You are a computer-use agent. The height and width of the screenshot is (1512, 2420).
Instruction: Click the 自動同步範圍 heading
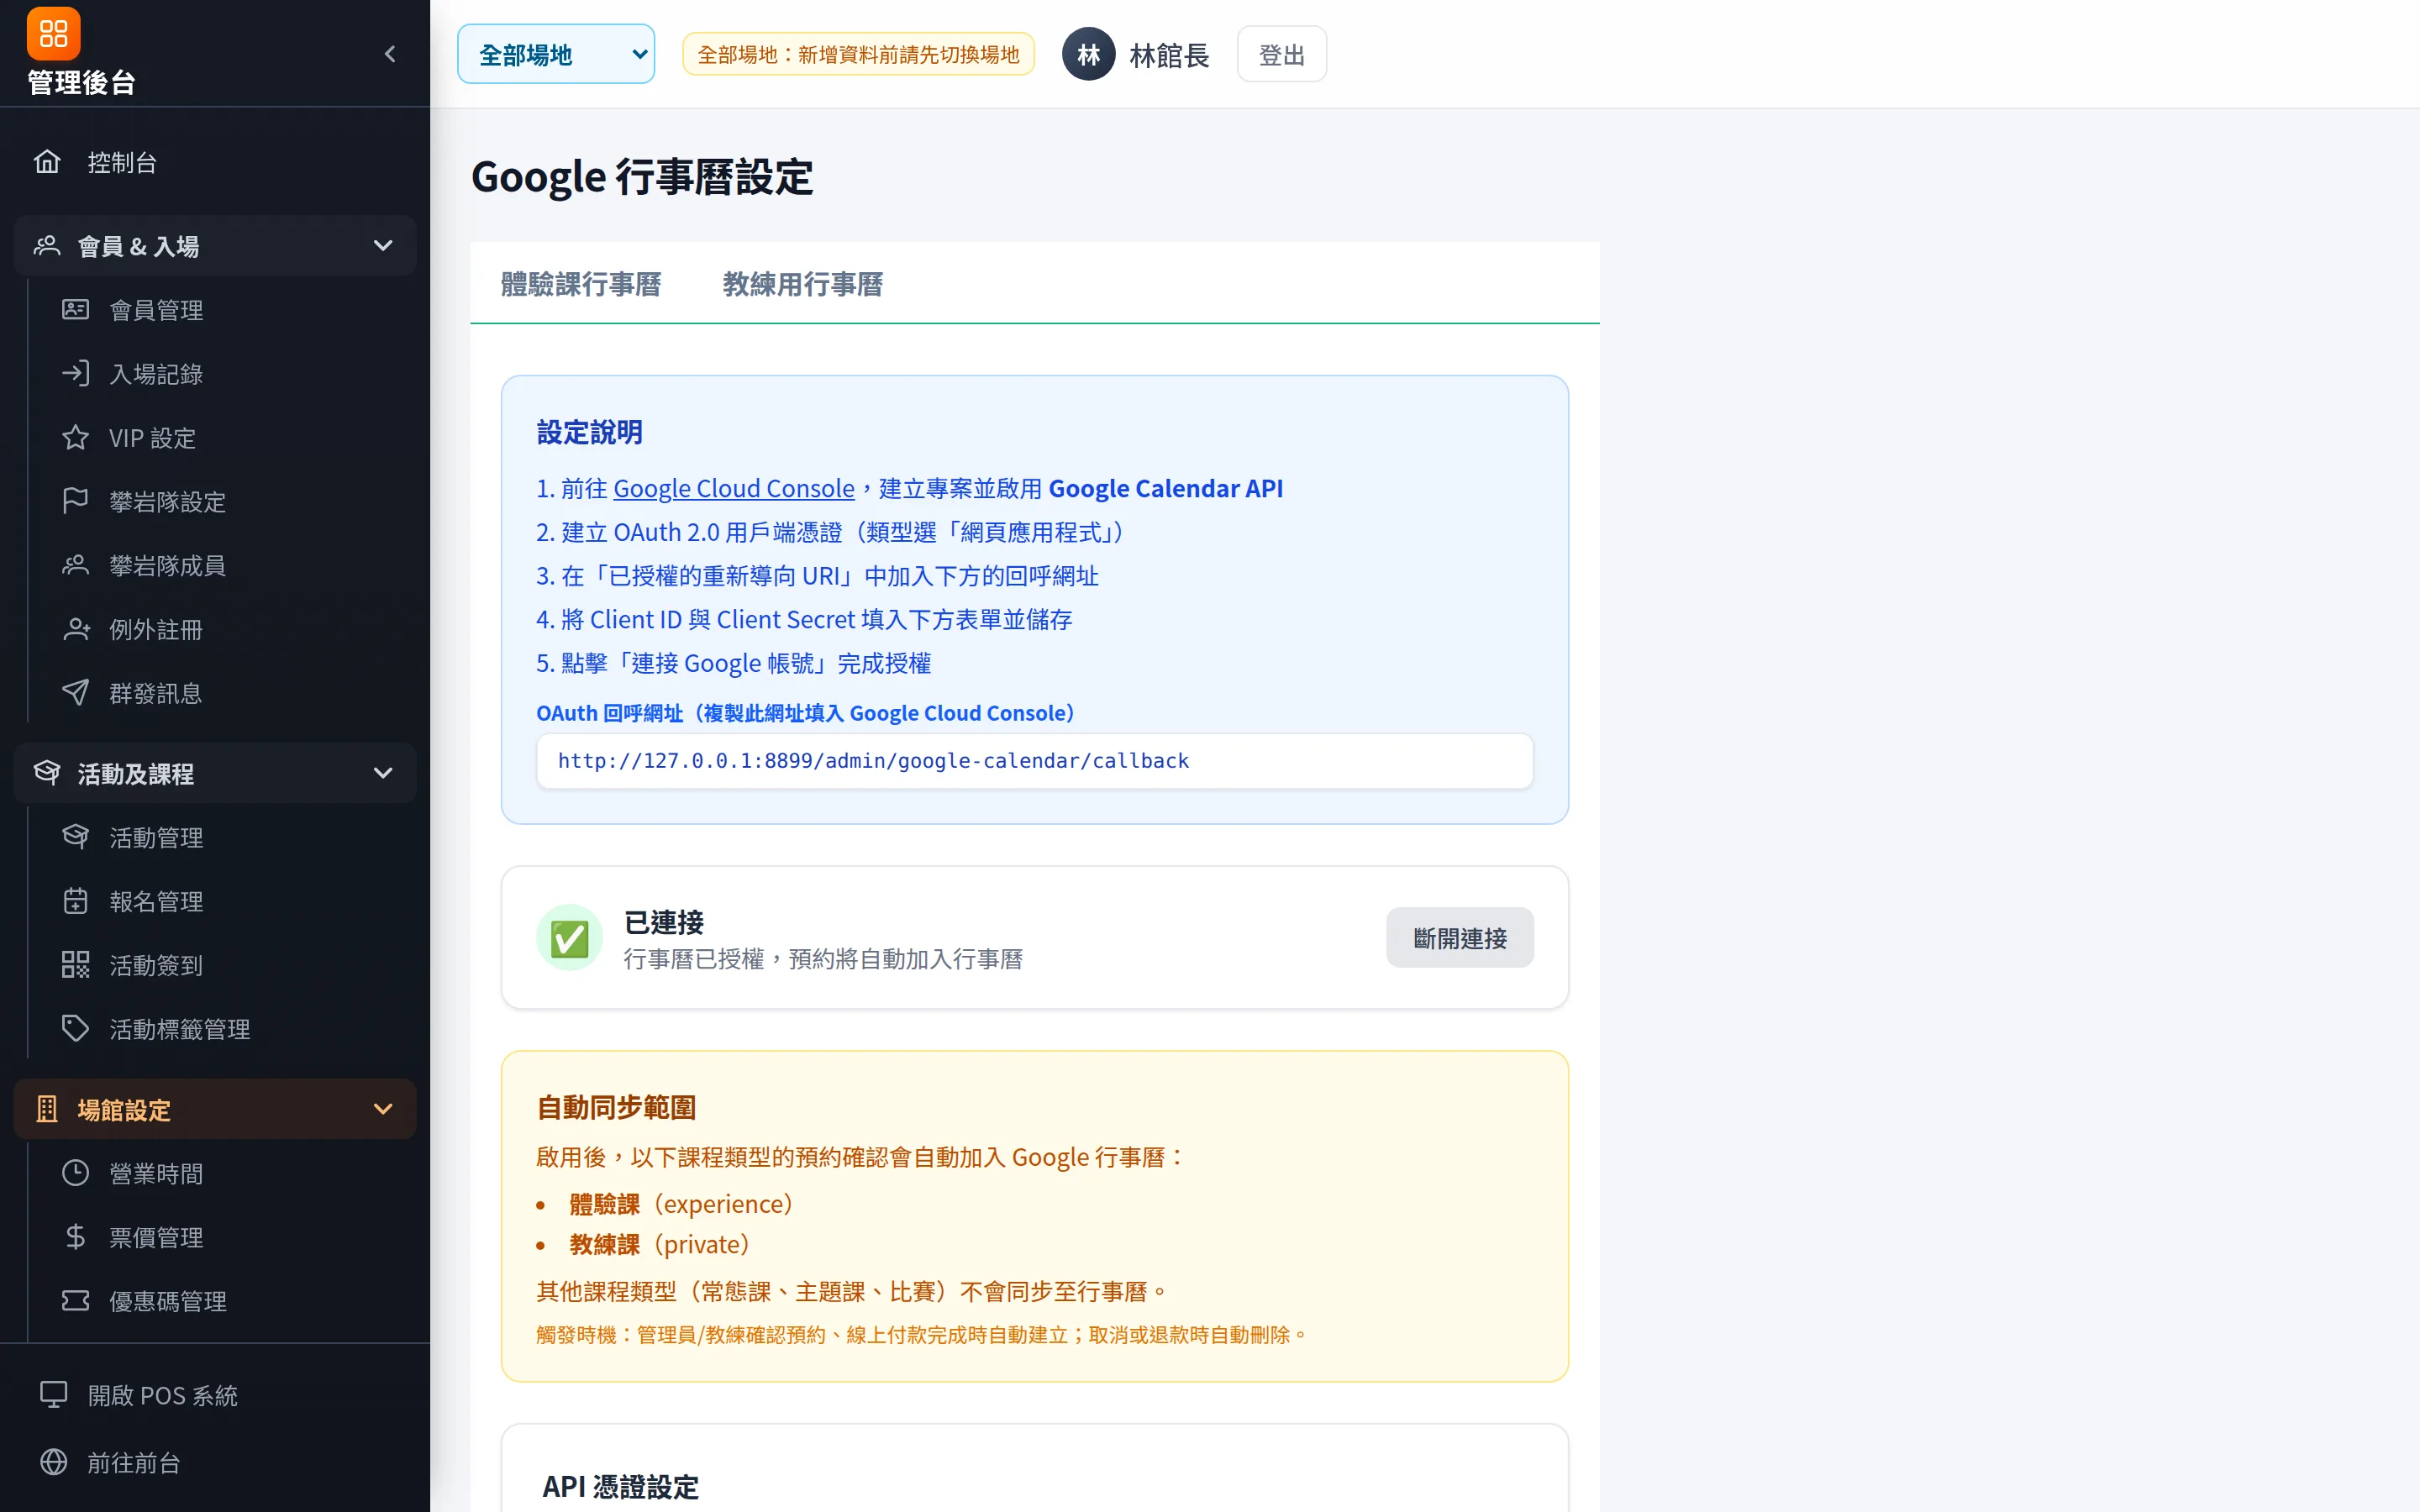click(x=616, y=1107)
